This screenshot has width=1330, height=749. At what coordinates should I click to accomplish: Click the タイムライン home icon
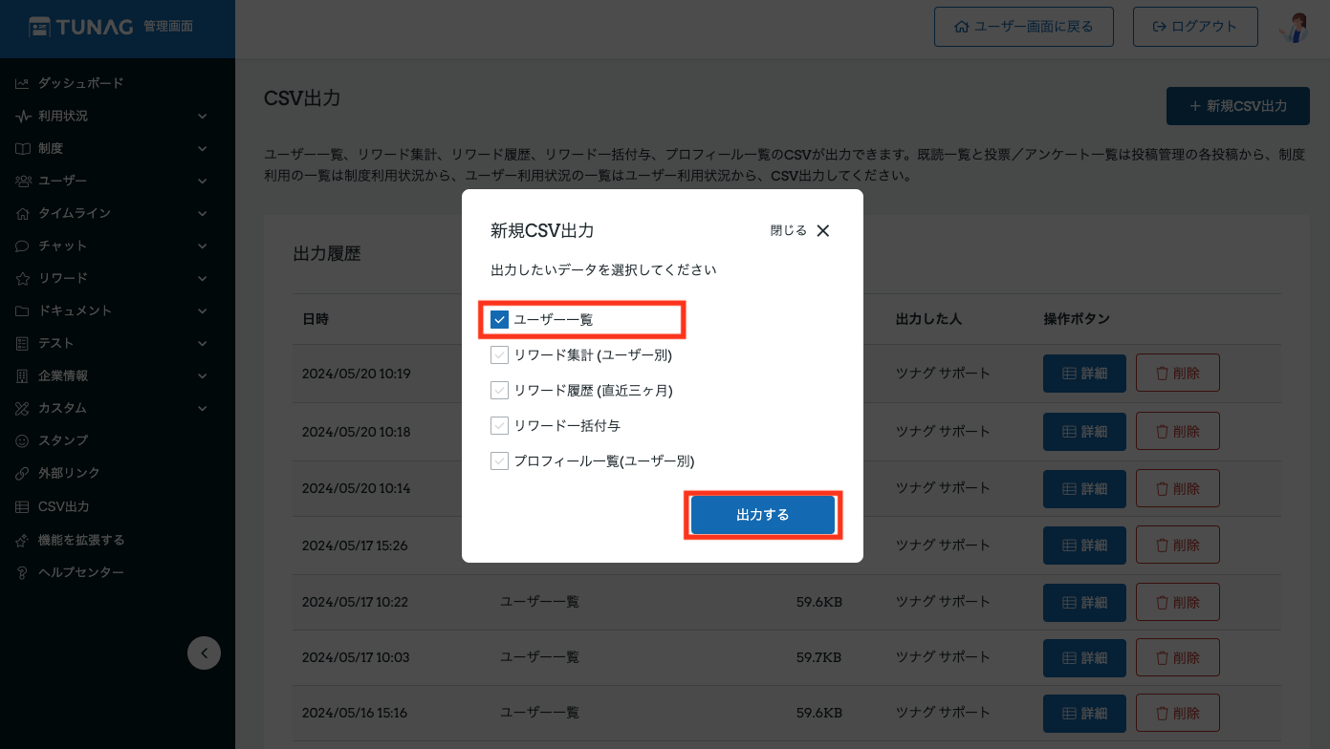pos(22,214)
